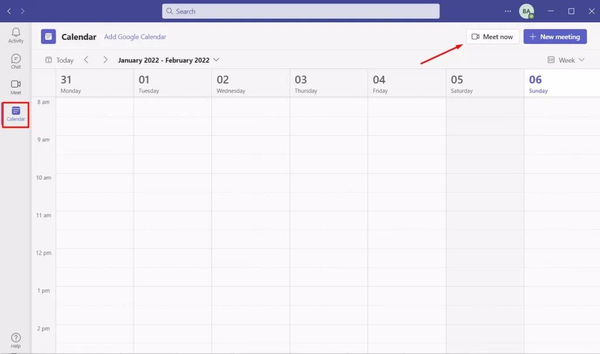
Task: Click the Friday 12 pm time slot
Action: tap(407, 258)
